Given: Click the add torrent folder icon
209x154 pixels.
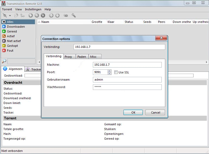Looking at the screenshot, I should click(16, 15).
